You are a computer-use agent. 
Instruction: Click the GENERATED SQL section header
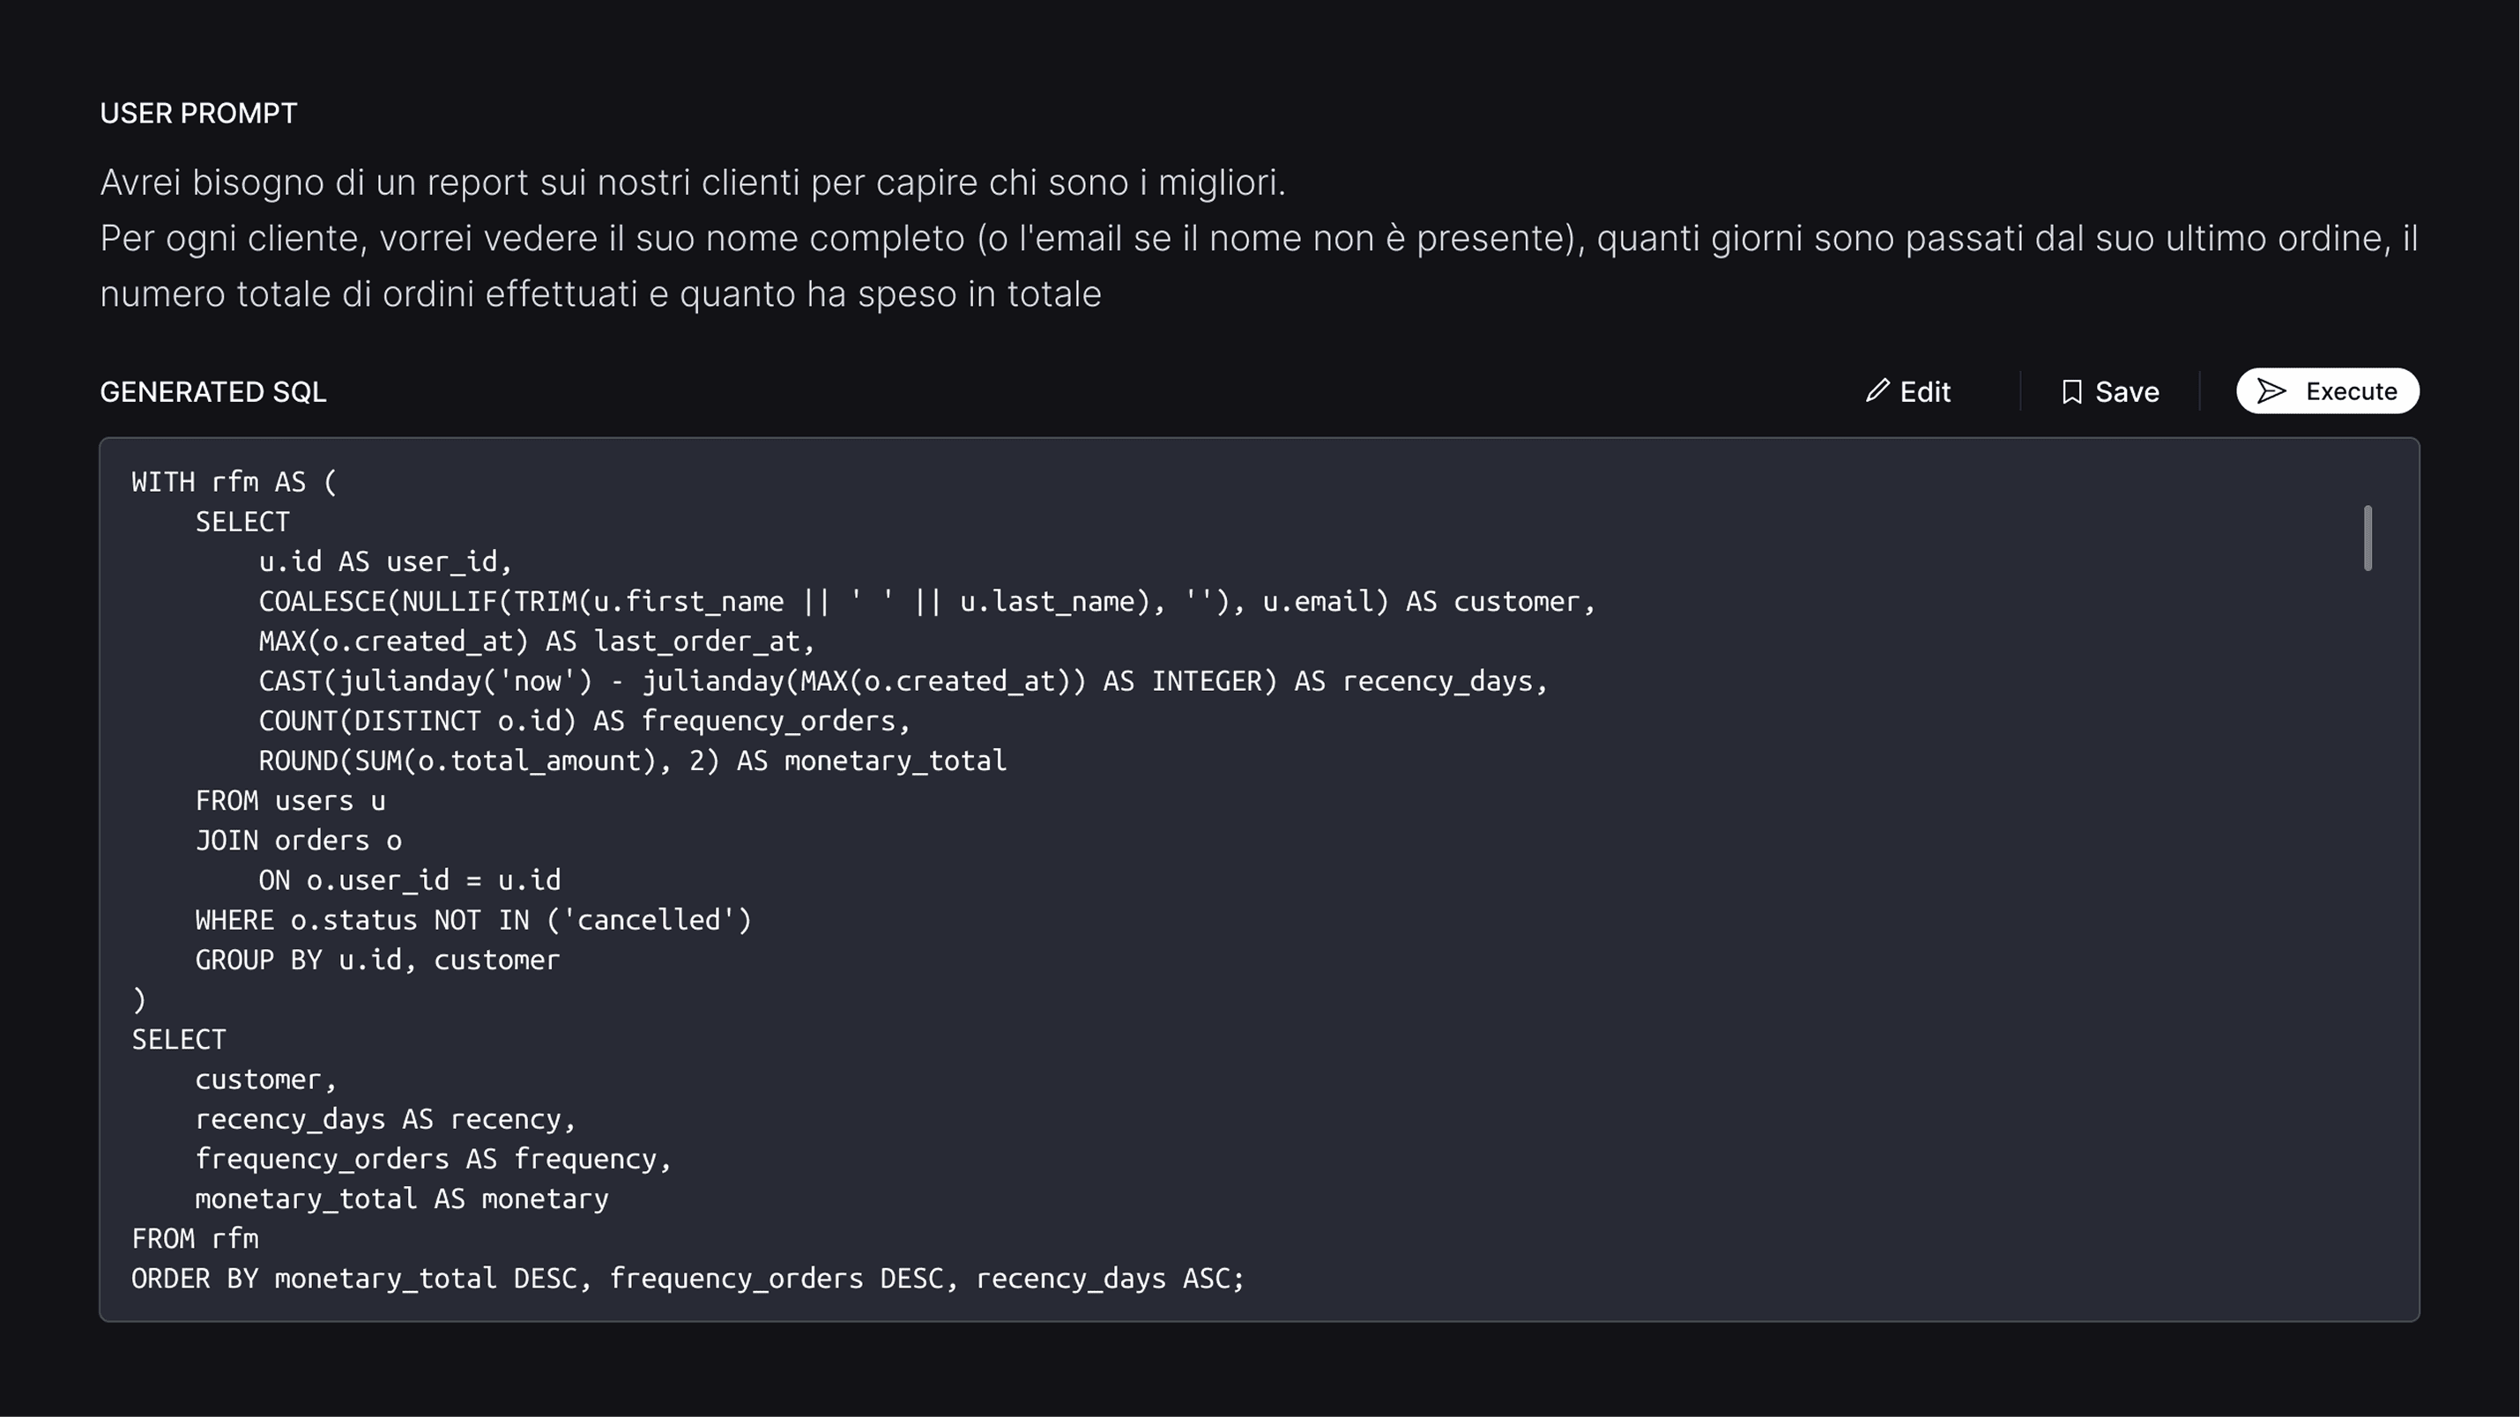coord(213,391)
